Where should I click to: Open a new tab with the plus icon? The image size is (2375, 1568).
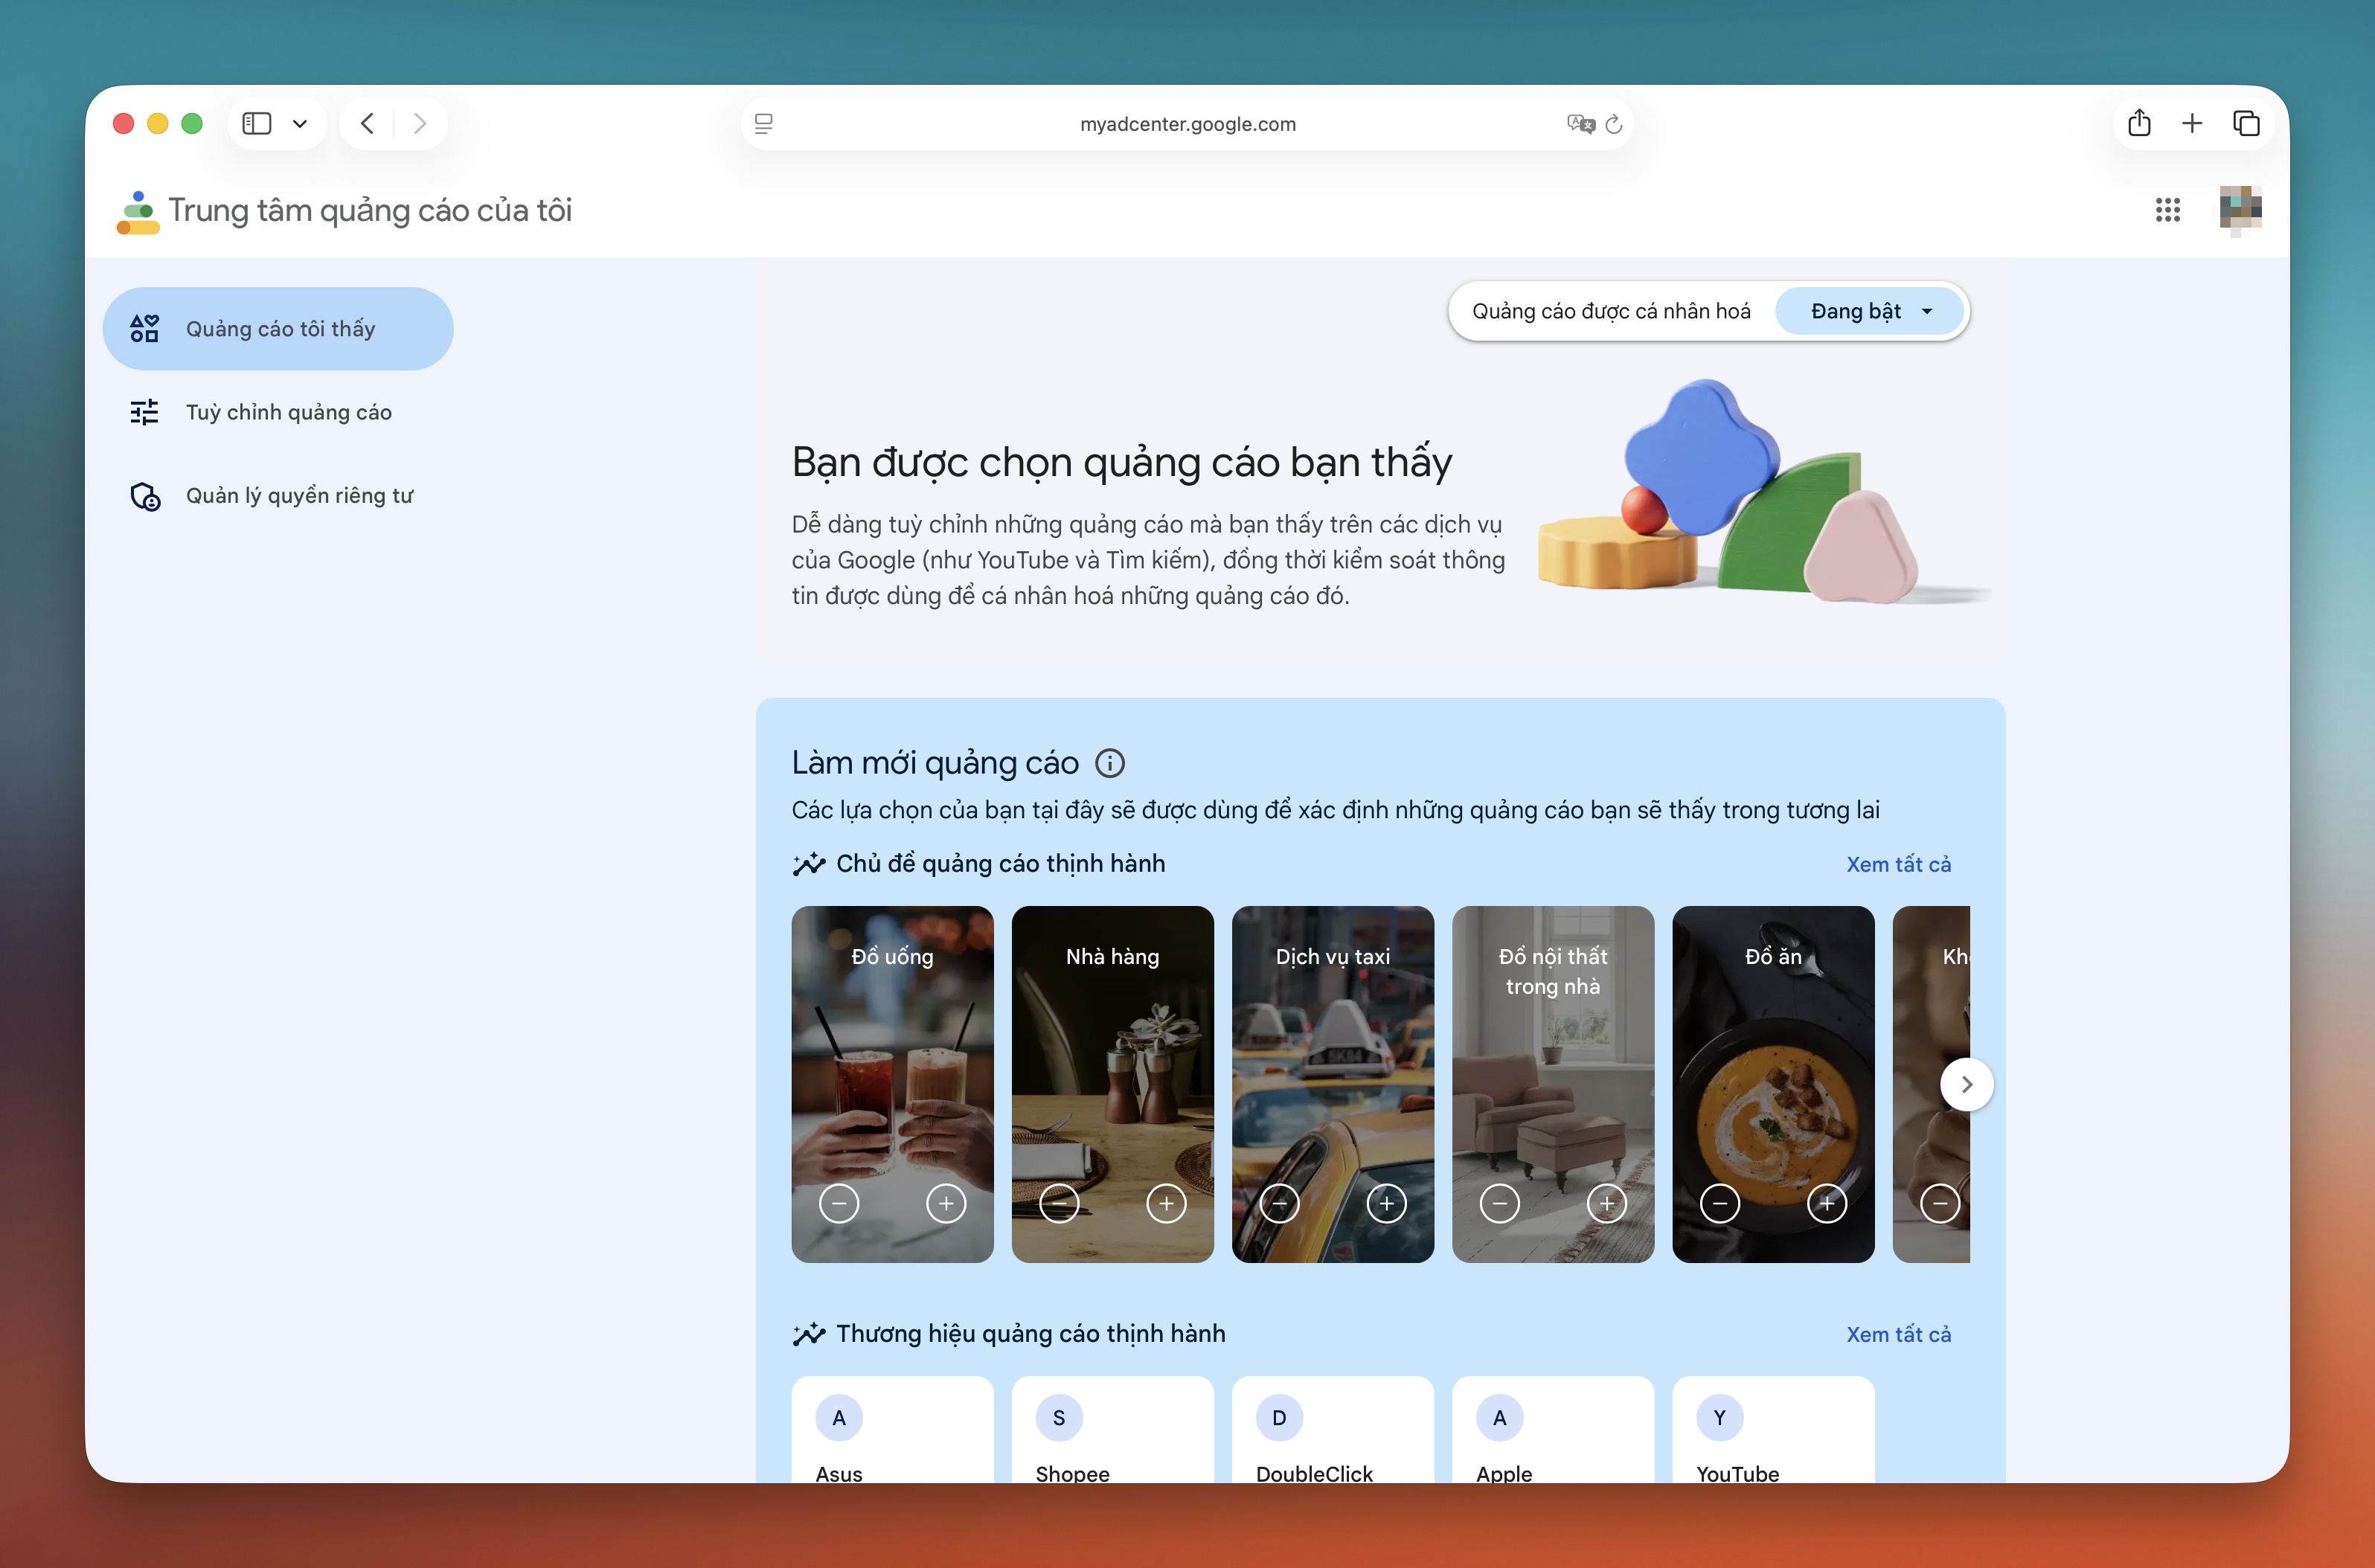pyautogui.click(x=2192, y=123)
